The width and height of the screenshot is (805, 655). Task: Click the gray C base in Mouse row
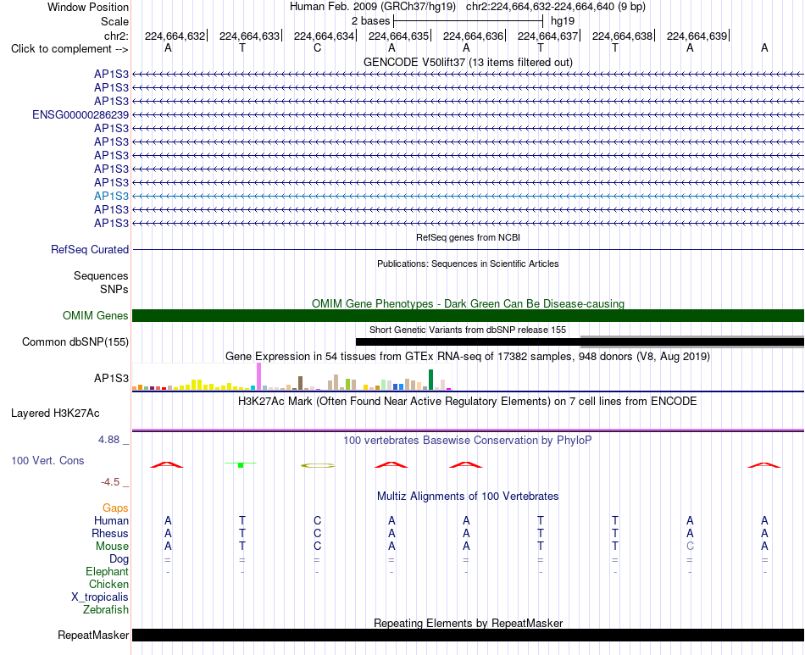coord(690,547)
